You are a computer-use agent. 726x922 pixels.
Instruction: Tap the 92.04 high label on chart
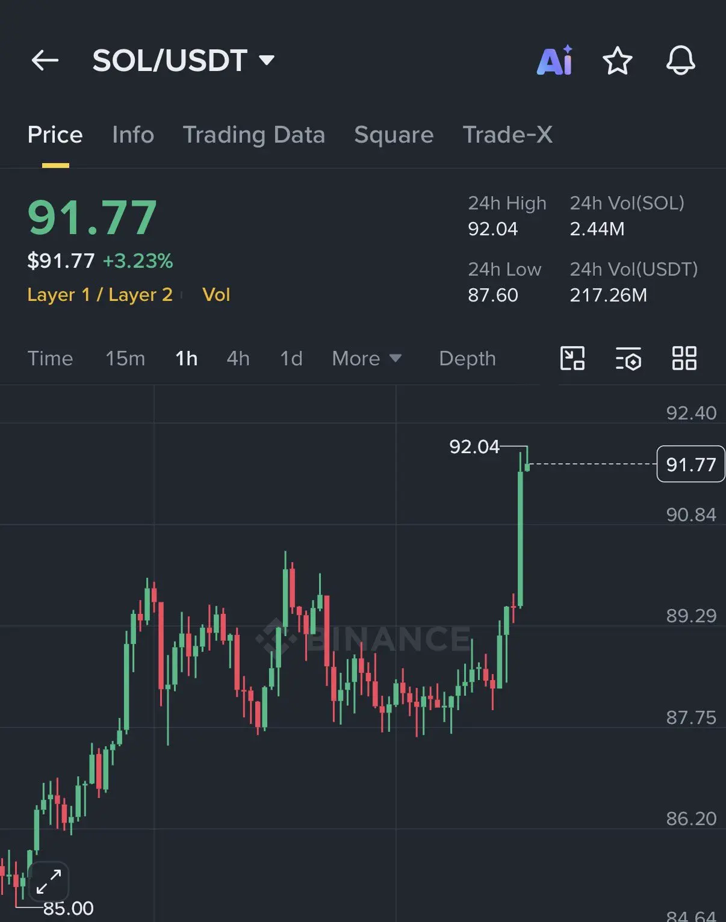click(474, 447)
